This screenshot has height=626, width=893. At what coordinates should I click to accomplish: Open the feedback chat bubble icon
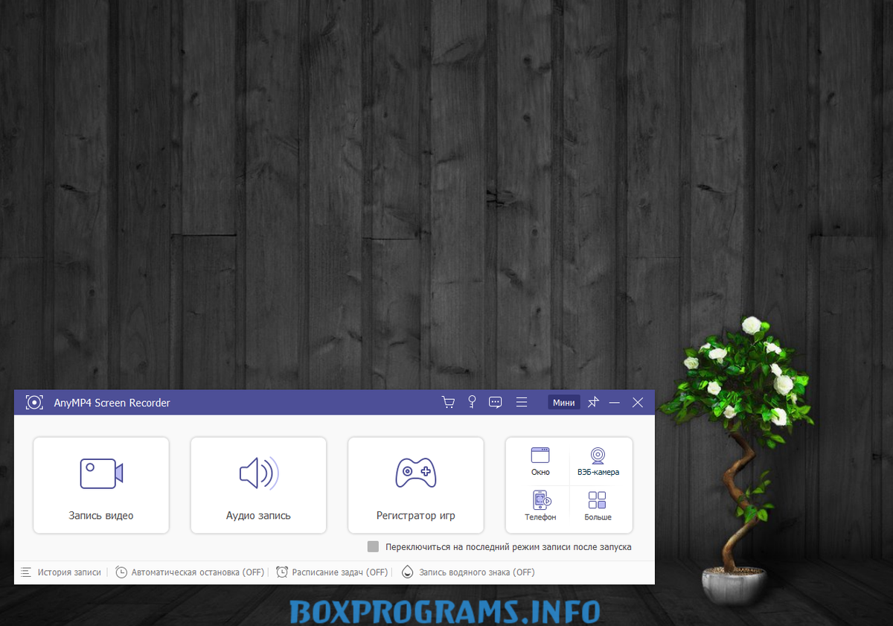pos(496,403)
